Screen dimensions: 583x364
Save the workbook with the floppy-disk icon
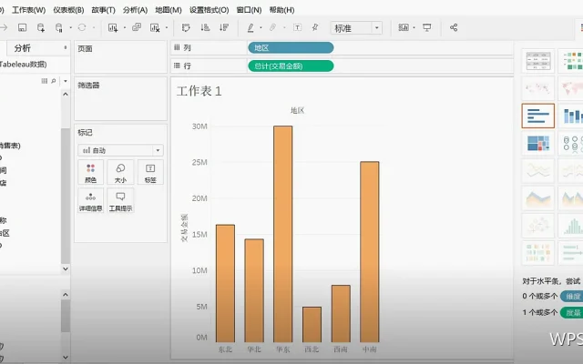[22, 27]
